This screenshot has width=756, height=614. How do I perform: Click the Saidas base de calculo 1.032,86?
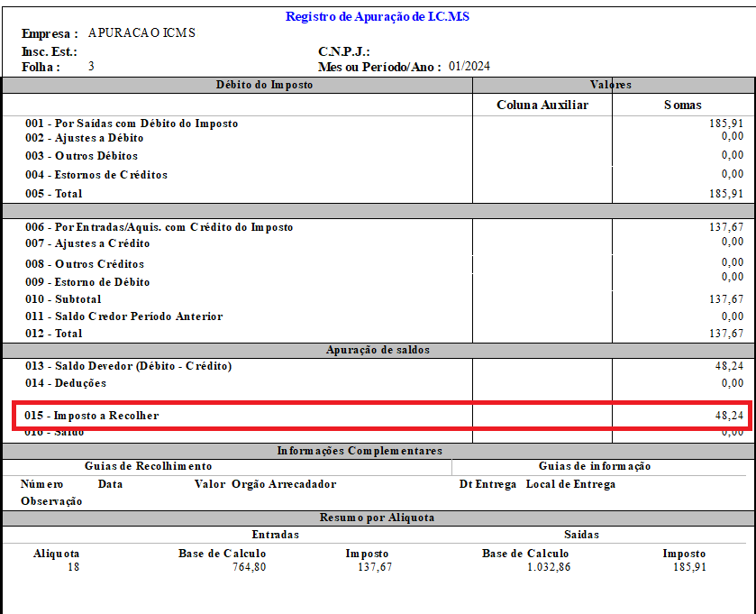549,567
